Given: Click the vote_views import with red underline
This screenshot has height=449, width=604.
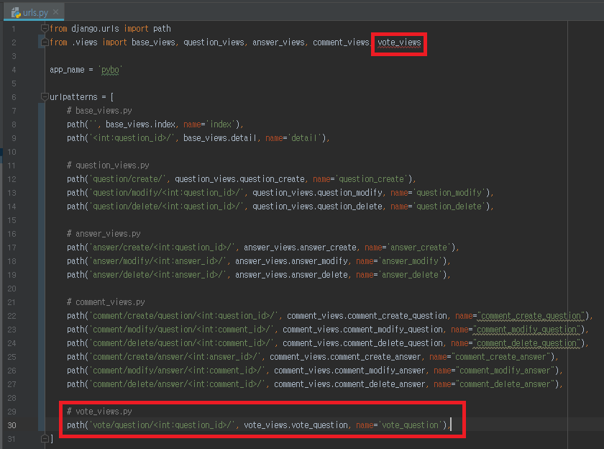Looking at the screenshot, I should tap(399, 42).
